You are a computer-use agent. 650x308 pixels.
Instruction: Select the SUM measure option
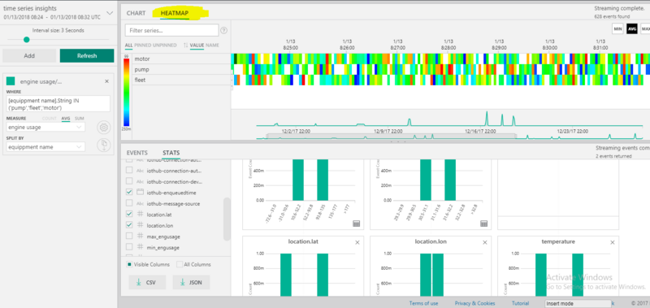[79, 119]
